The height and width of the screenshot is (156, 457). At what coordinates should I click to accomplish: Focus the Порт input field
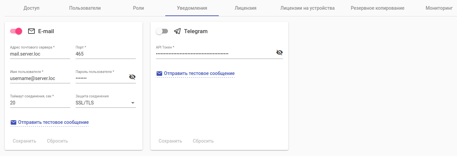click(106, 54)
